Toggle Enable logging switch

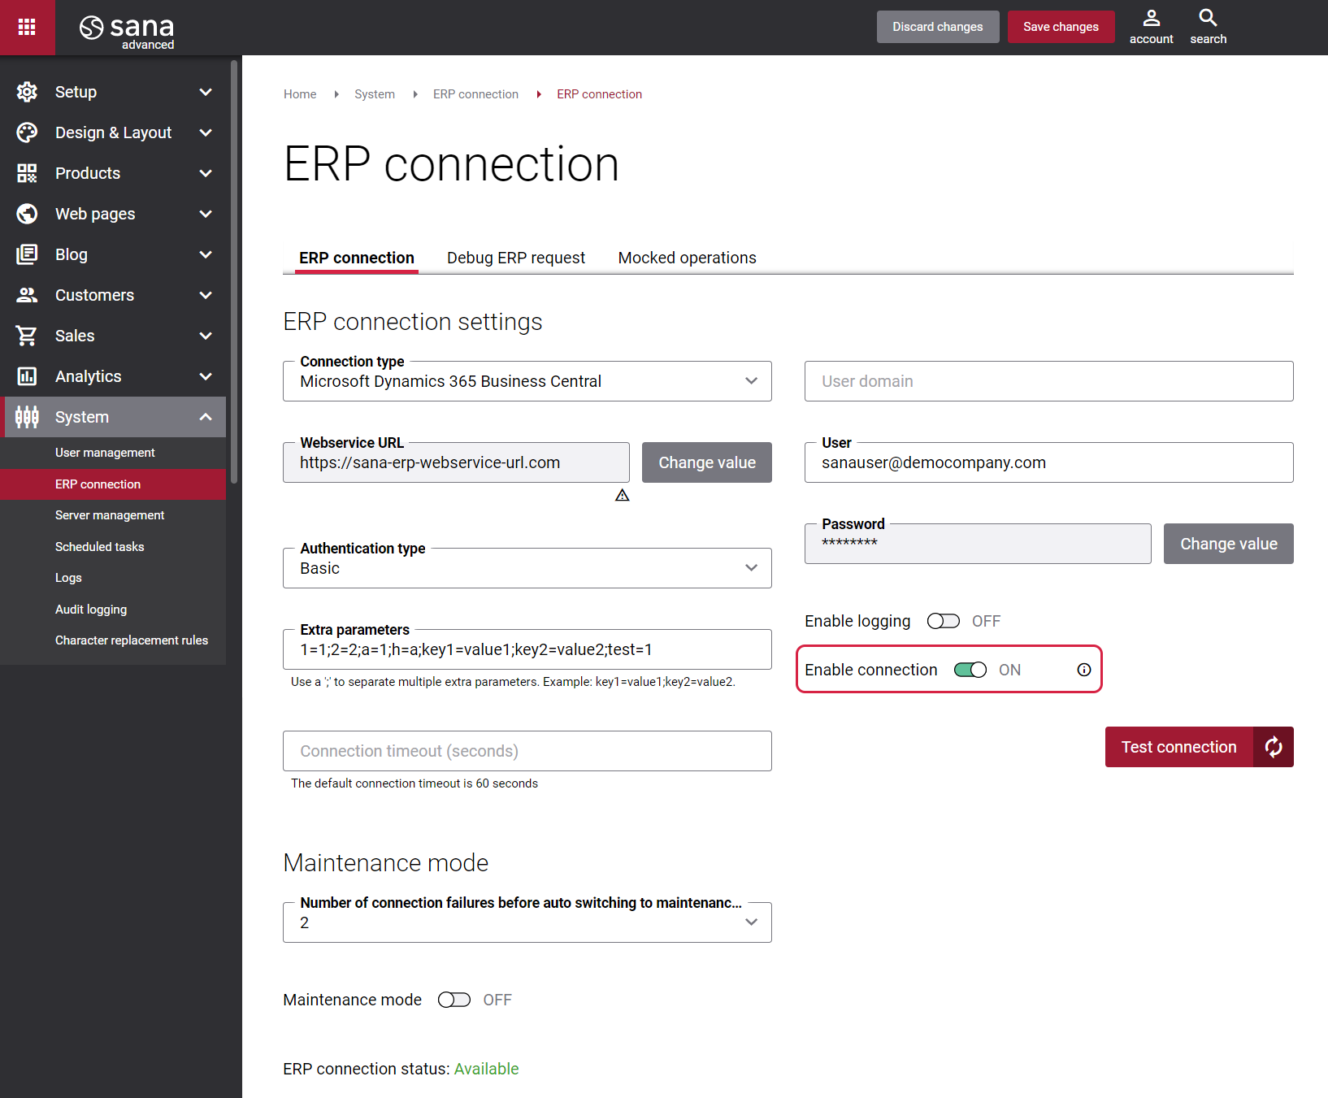click(944, 621)
